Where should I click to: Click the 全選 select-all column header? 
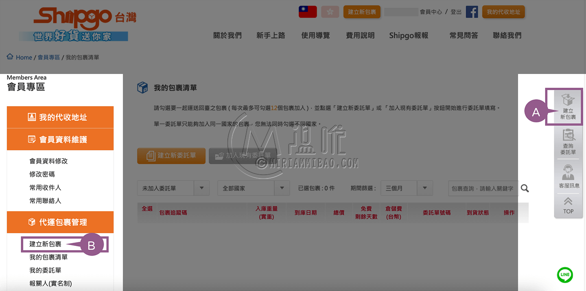pyautogui.click(x=147, y=209)
